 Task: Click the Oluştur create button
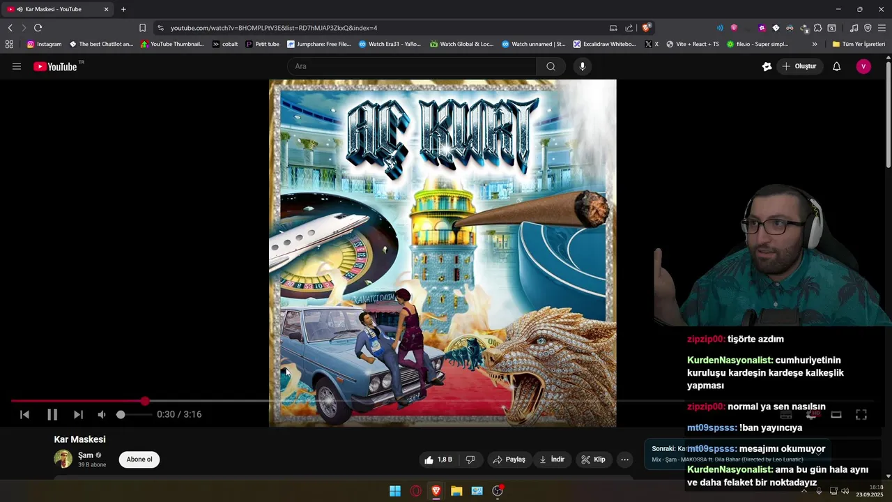click(x=799, y=66)
